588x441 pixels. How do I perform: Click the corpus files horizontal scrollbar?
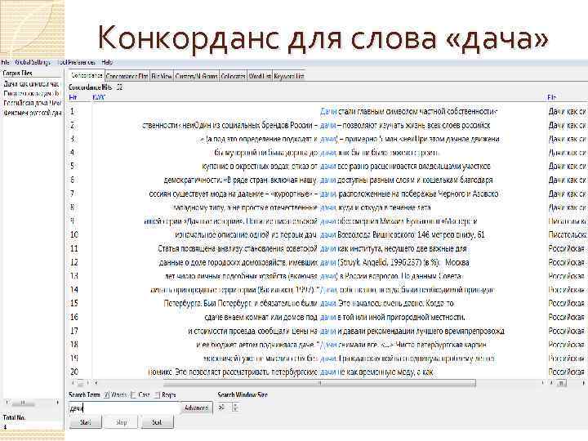point(23,403)
